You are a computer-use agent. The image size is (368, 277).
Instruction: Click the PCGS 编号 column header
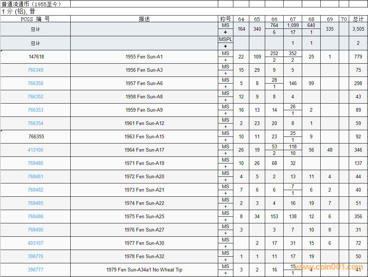(36, 19)
